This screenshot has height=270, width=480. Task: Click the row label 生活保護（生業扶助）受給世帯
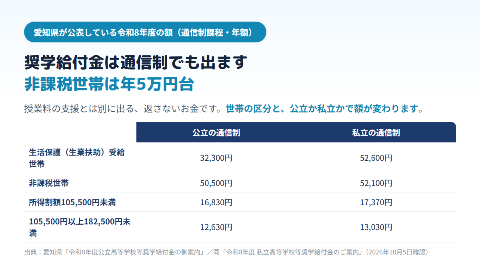pos(77,158)
